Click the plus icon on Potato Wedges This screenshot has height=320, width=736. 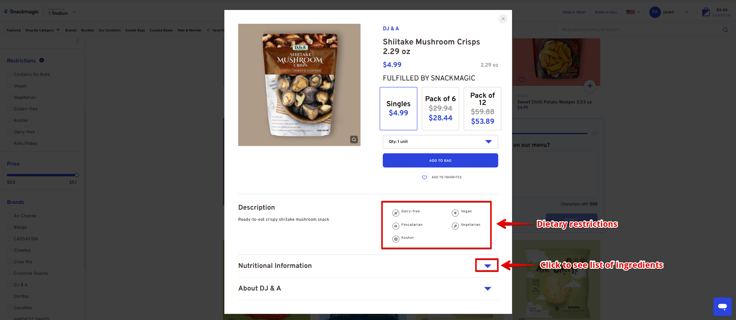point(590,86)
